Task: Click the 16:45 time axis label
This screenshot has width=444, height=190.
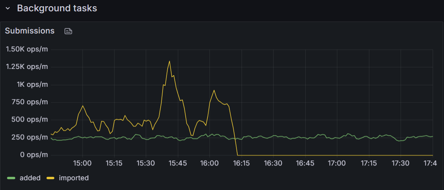Action: [x=305, y=164]
